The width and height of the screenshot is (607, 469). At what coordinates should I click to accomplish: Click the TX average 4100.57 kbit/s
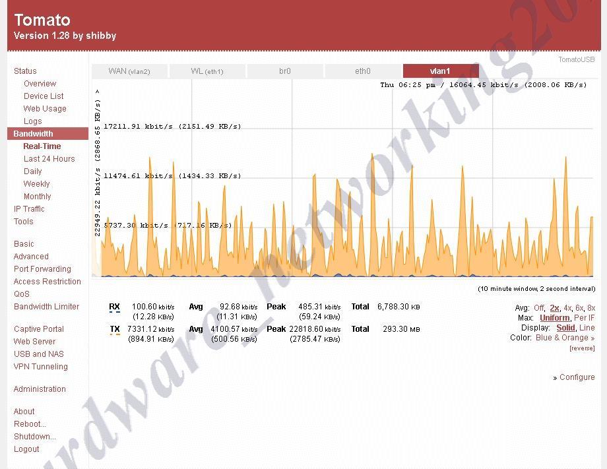(x=234, y=329)
